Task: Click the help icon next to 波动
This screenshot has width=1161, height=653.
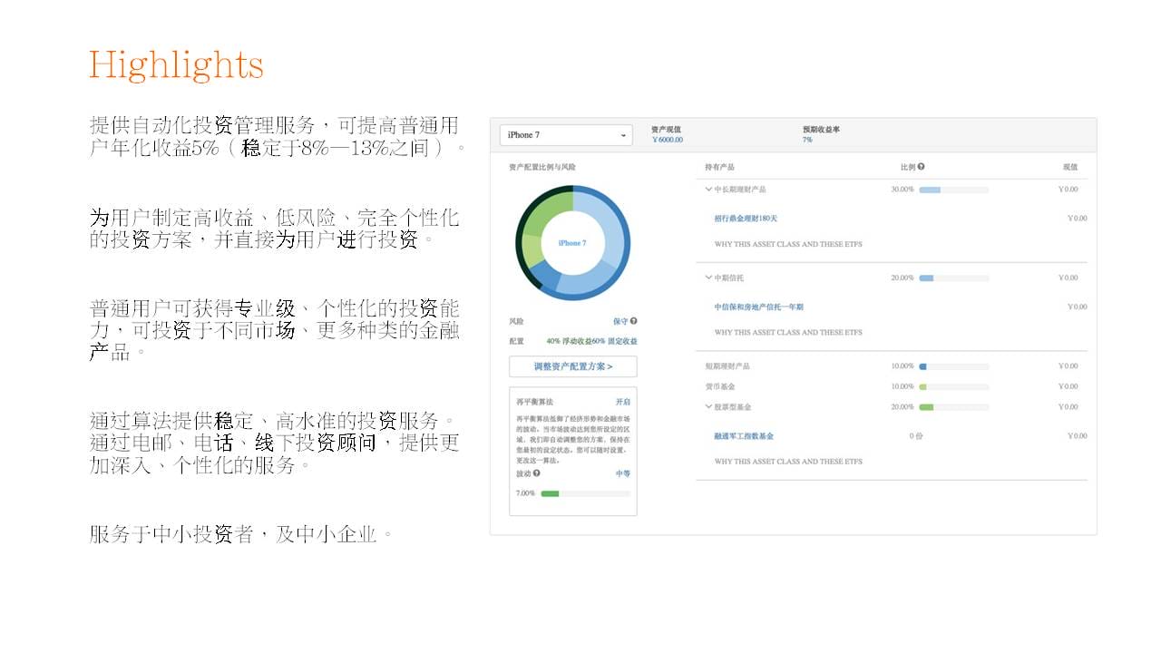Action: click(x=536, y=473)
